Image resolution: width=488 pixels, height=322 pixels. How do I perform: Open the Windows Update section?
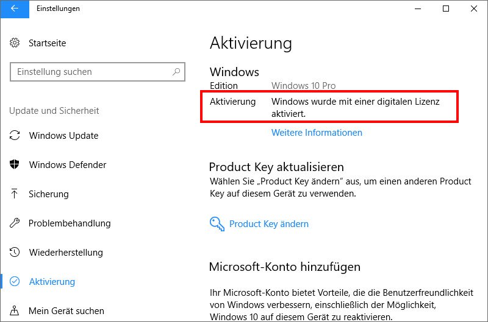point(63,136)
